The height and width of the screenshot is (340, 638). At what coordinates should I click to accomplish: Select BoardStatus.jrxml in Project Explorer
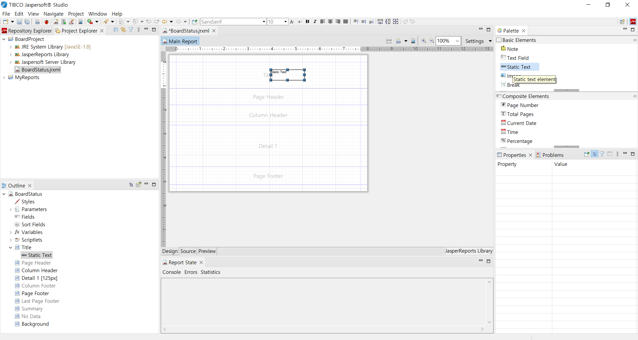click(x=38, y=70)
